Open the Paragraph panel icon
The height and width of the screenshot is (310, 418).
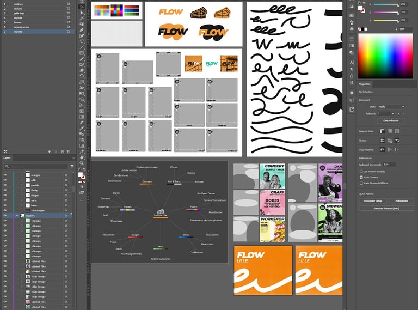352,69
